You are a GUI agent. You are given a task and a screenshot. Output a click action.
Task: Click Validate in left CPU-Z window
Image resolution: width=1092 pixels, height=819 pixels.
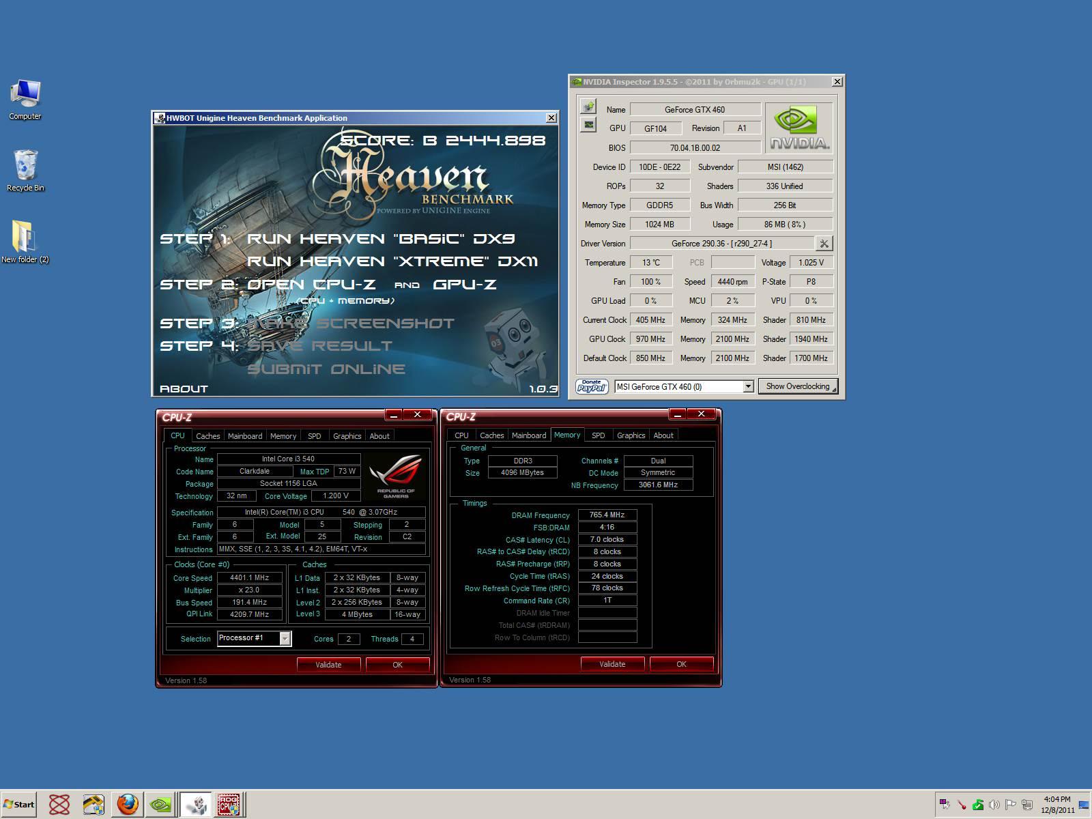coord(328,665)
